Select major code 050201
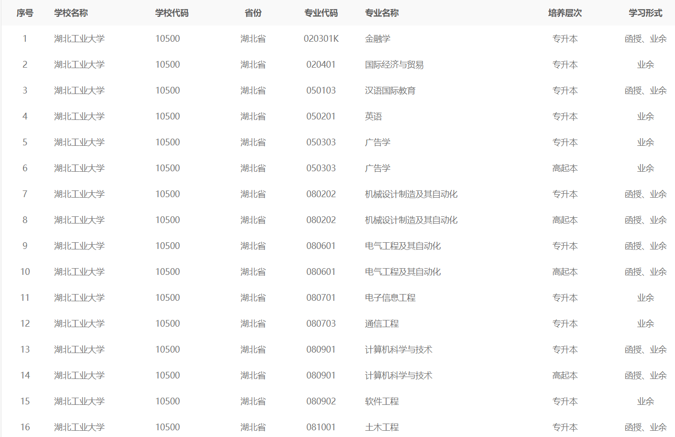The image size is (675, 437). 321,117
